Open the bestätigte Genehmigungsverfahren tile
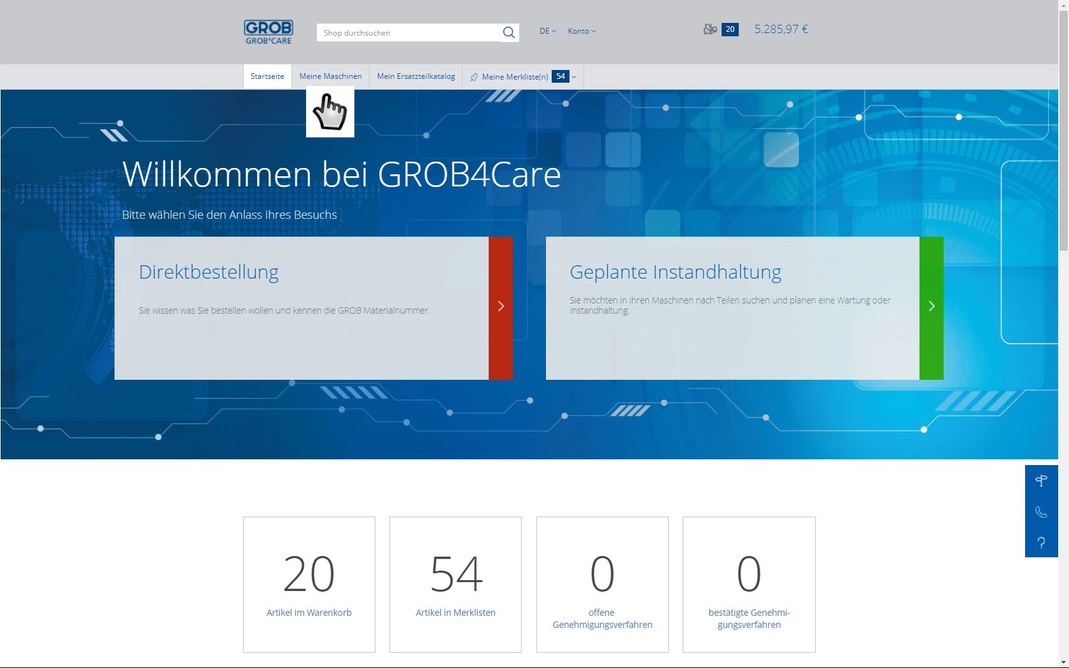This screenshot has height=668, width=1069. point(749,585)
